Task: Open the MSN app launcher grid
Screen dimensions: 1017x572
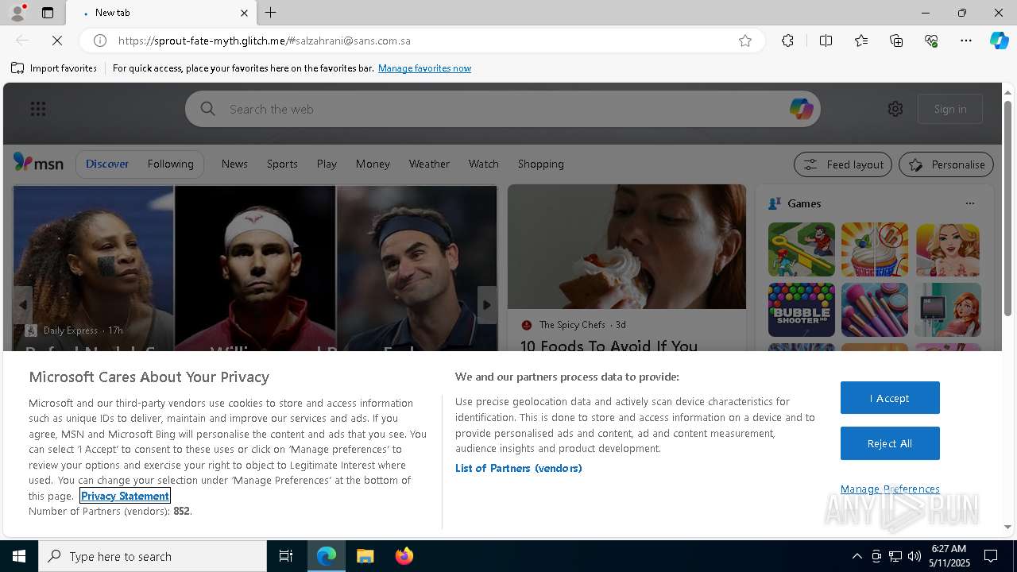Action: pos(38,109)
